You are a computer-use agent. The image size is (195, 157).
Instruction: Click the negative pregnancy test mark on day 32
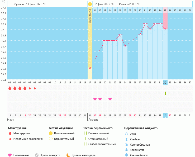point(165,93)
